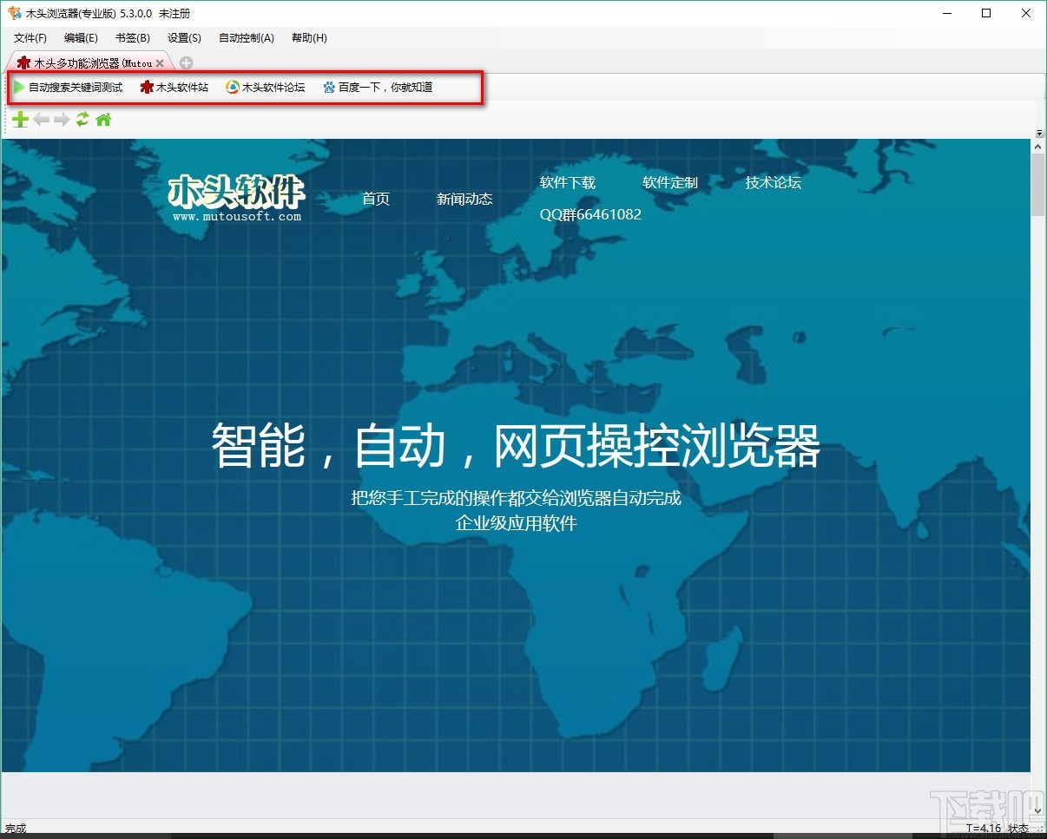
Task: Click the 智能，自动，网页操控浏览器 headline
Action: 517,447
